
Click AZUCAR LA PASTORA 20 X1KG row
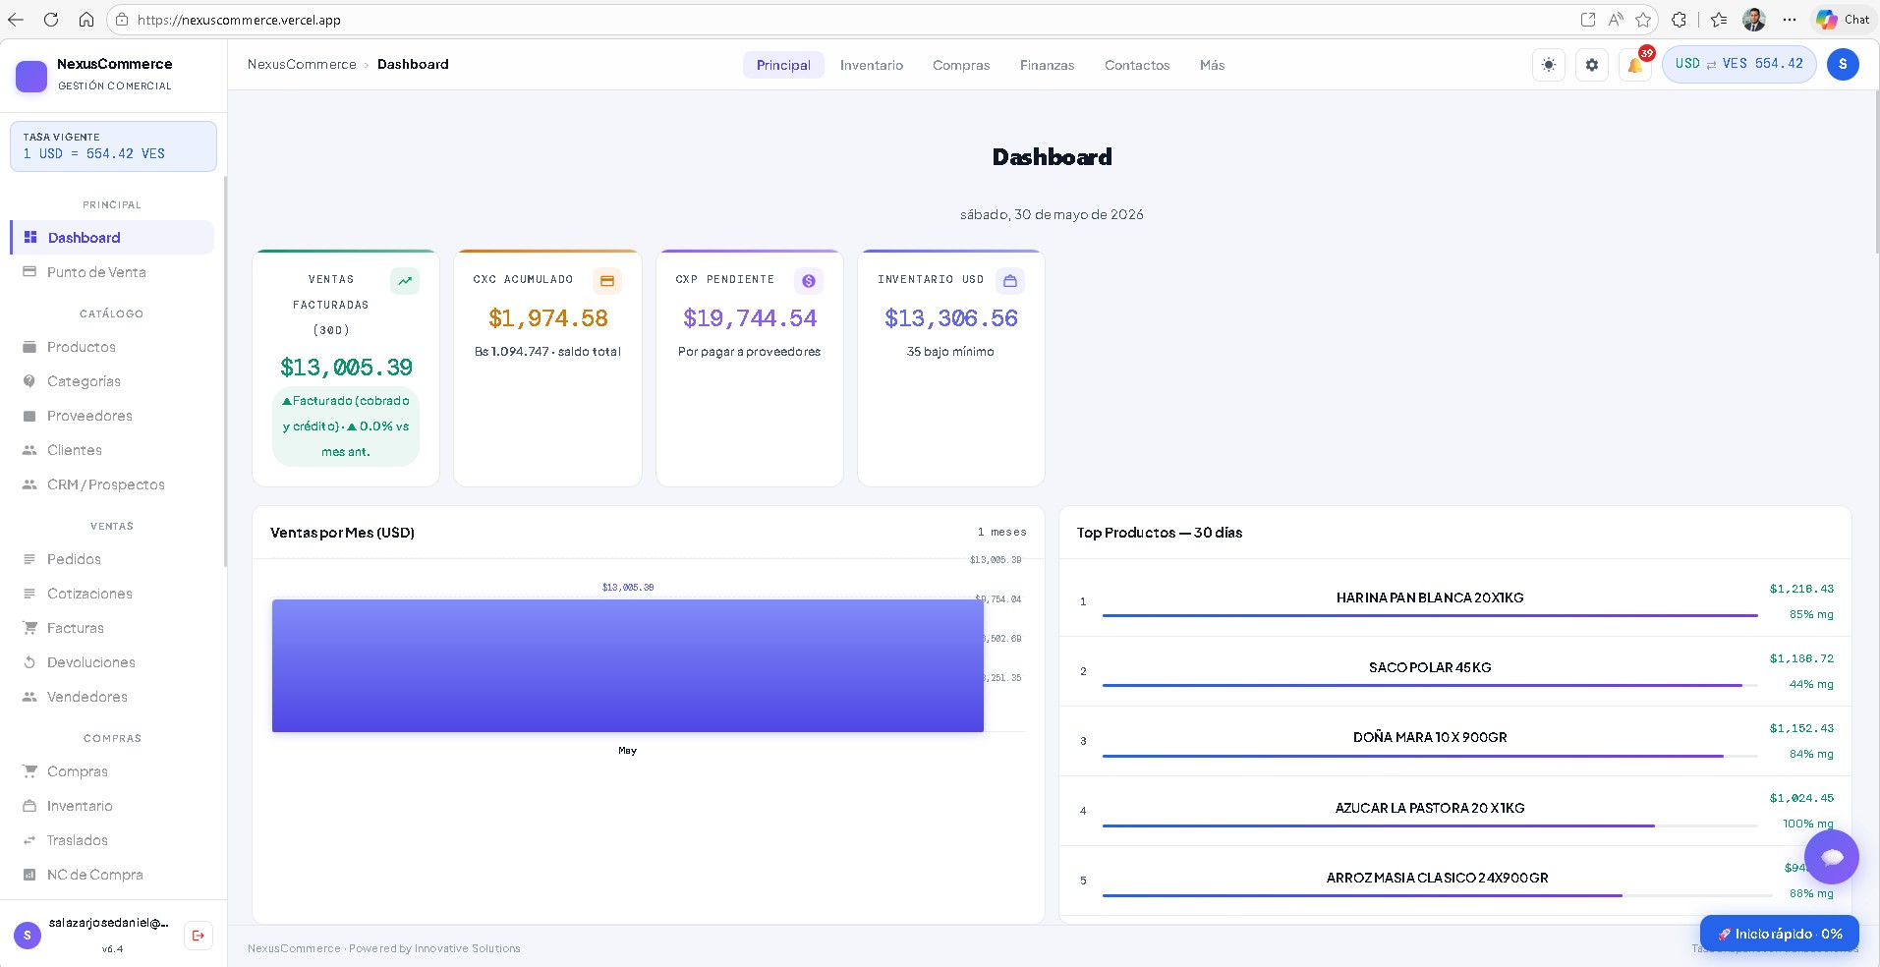1455,811
